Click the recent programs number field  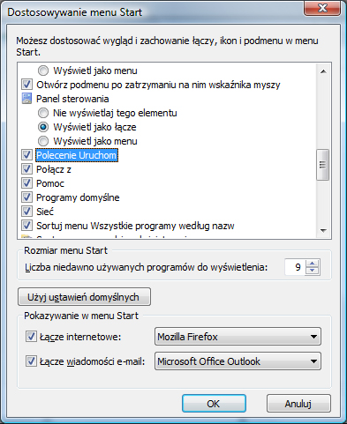[x=295, y=267]
